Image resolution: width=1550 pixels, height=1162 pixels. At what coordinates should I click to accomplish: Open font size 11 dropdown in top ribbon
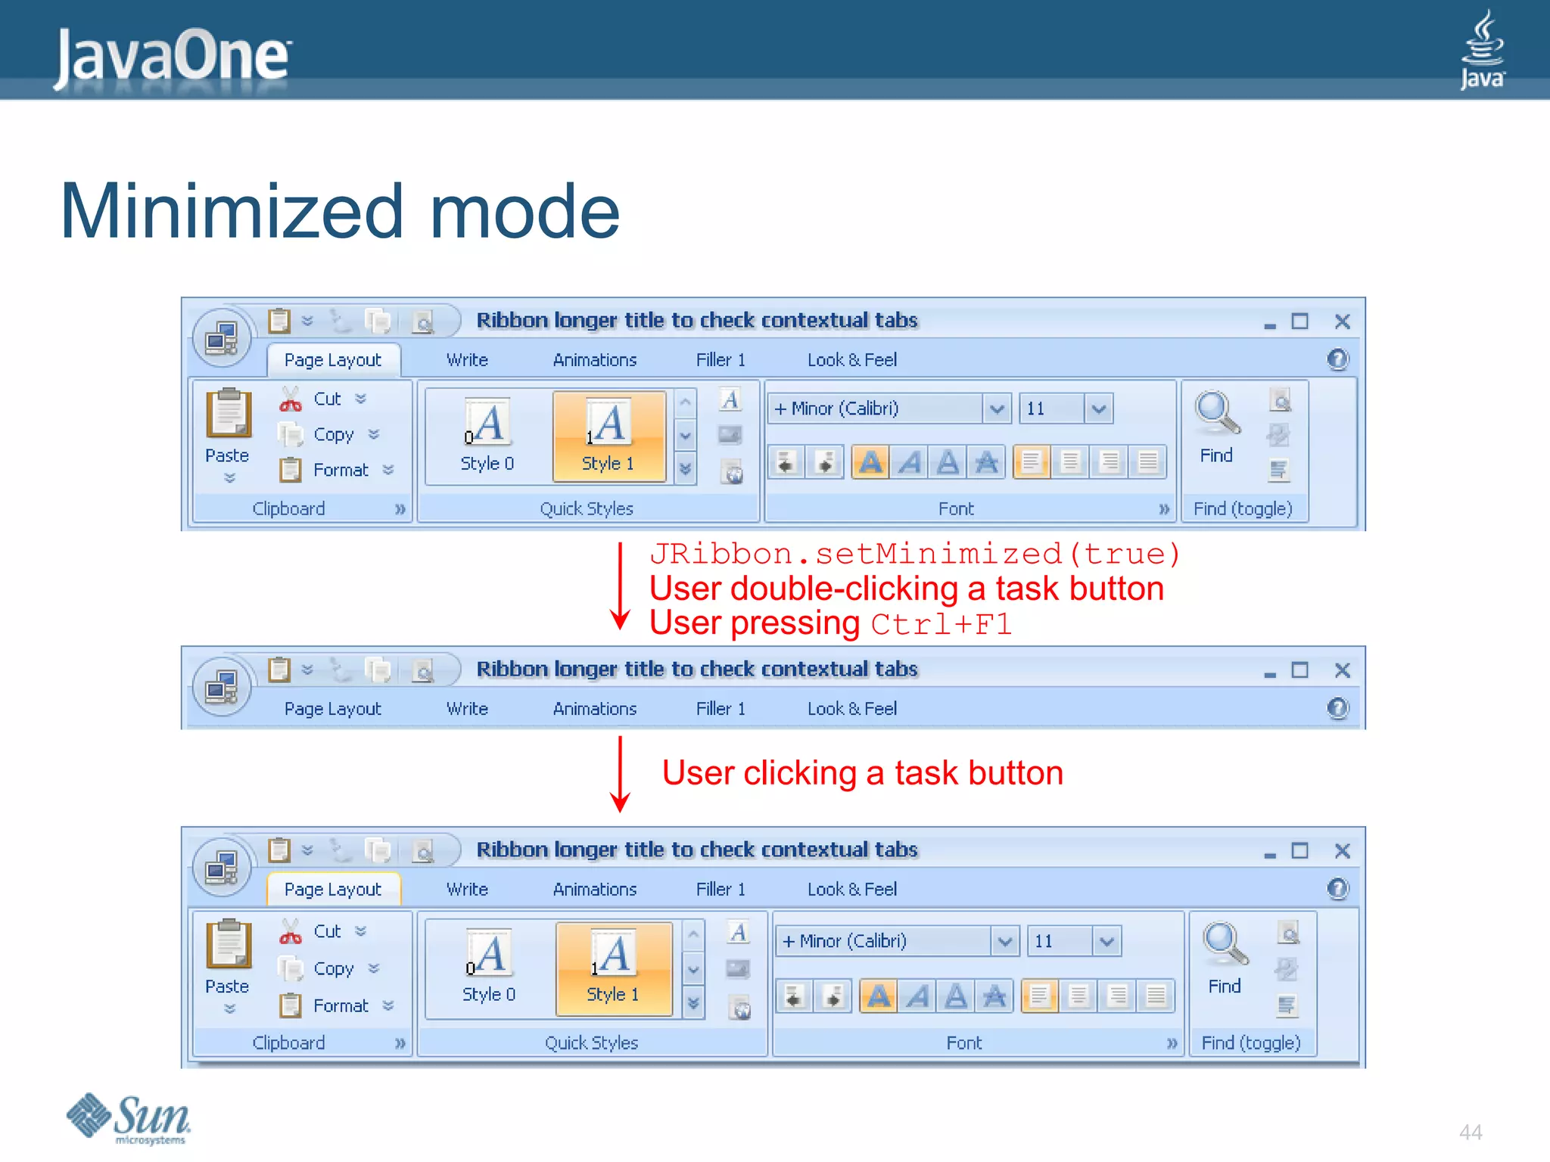pos(1098,409)
